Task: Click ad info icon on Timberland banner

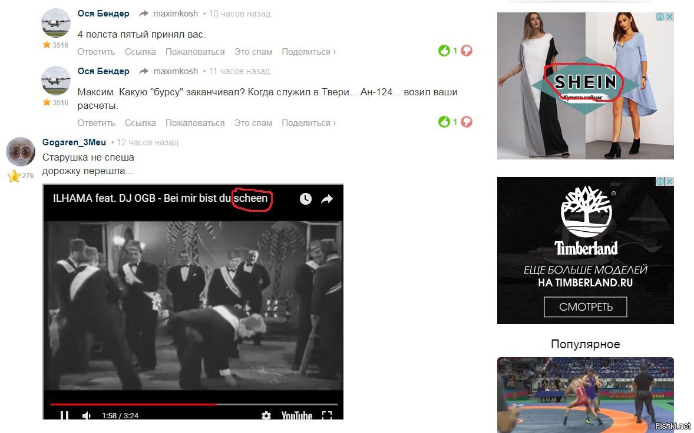Action: (660, 182)
